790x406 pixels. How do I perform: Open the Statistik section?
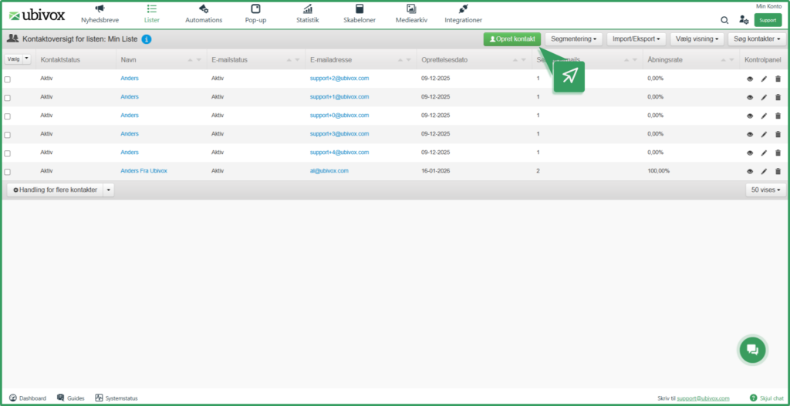click(x=307, y=14)
